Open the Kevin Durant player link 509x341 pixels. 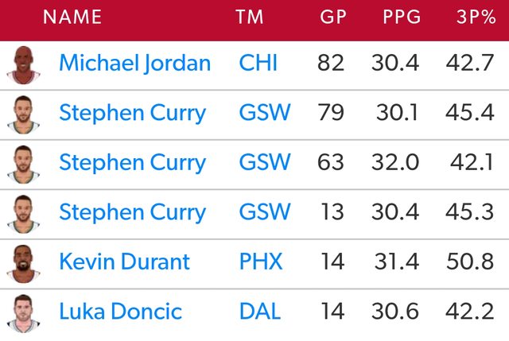[x=124, y=262]
